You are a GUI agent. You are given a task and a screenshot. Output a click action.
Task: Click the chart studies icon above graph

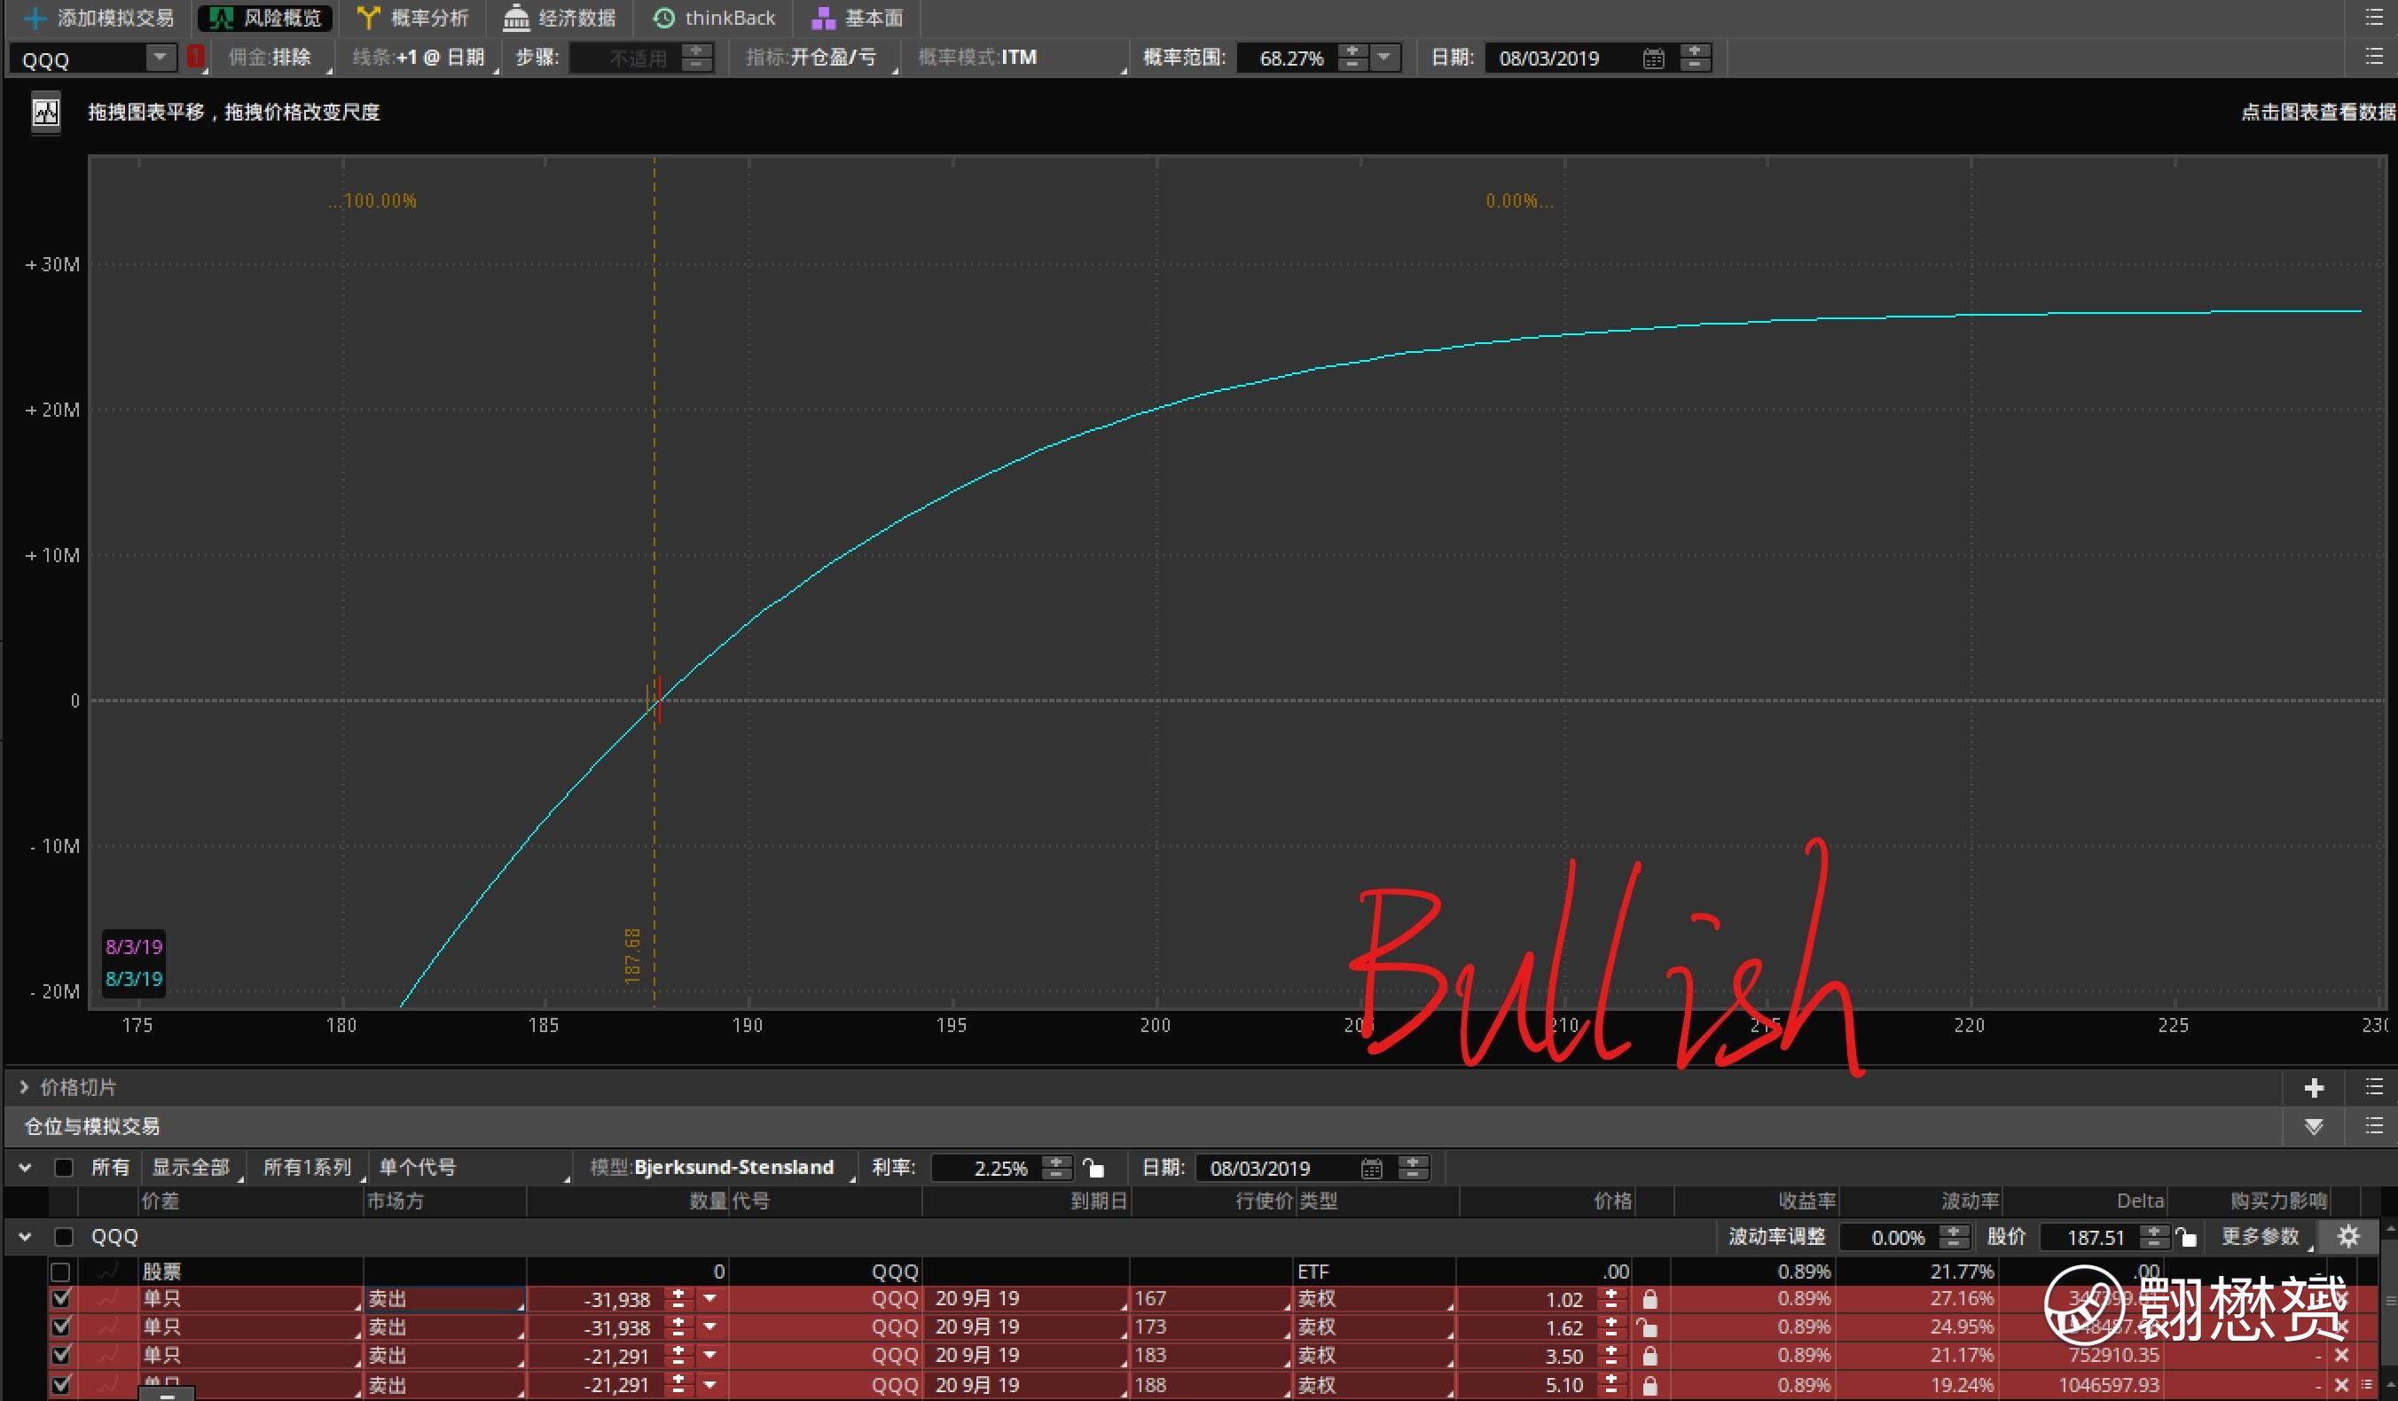click(x=44, y=113)
